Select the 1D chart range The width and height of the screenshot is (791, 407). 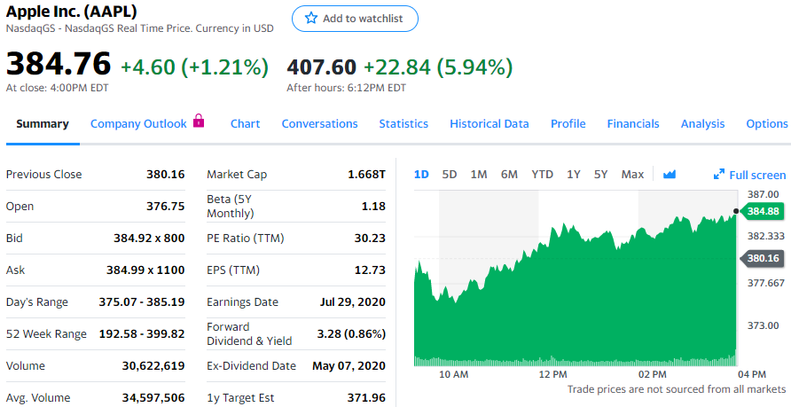click(421, 175)
